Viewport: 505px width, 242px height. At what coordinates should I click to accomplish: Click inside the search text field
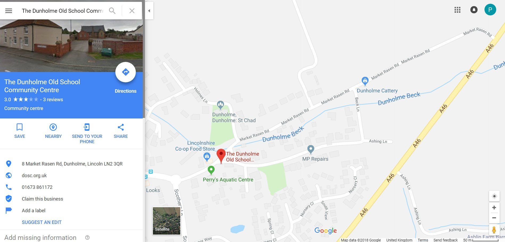(62, 11)
